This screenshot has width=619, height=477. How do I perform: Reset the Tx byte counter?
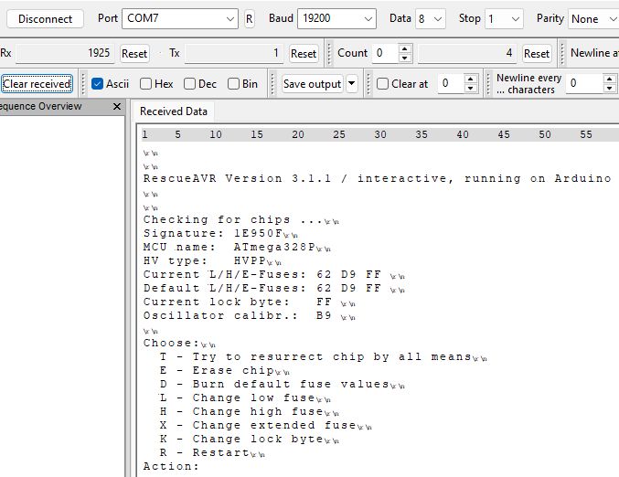[304, 54]
